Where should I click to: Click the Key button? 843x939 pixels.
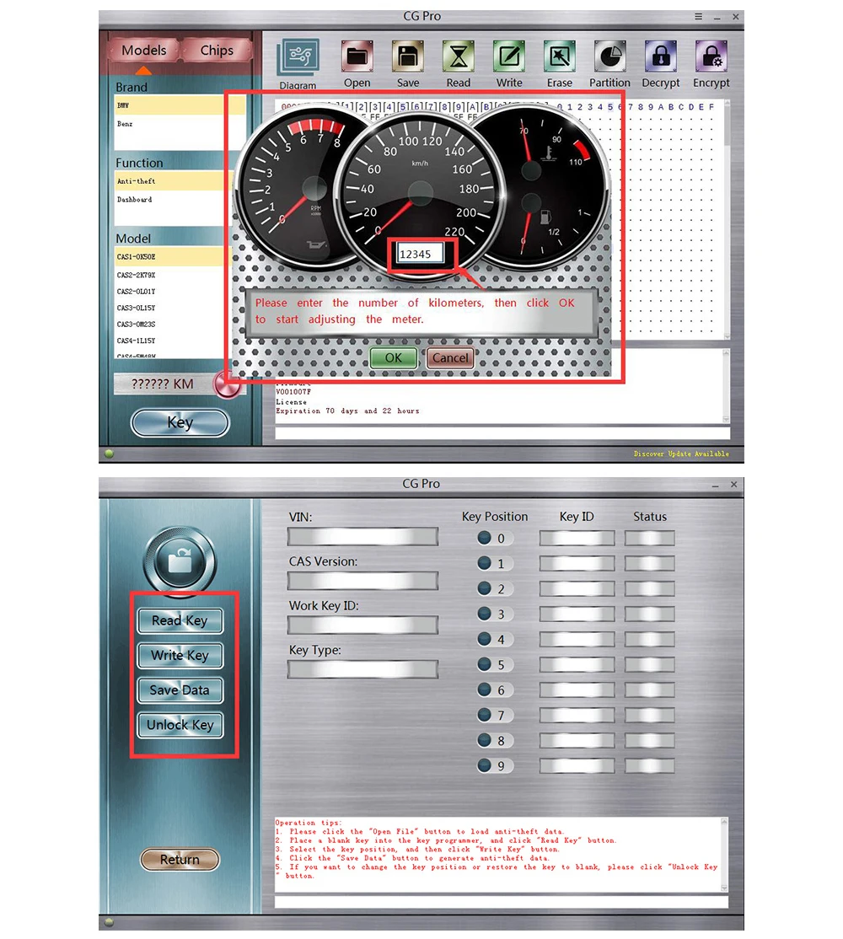click(x=180, y=423)
